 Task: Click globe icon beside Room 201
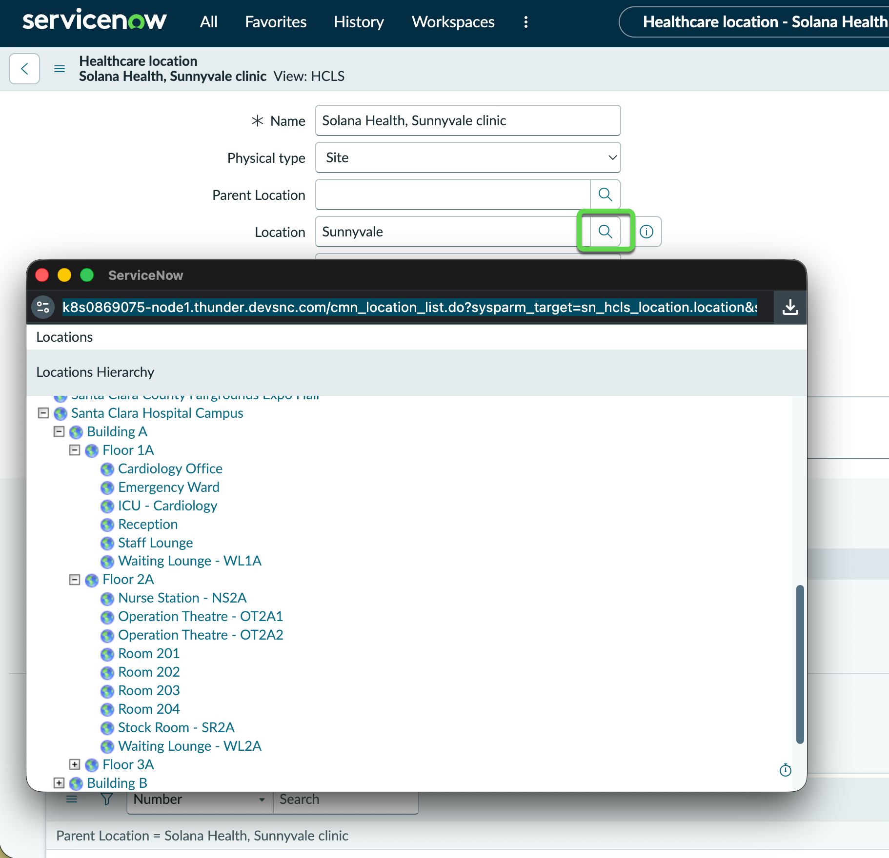pyautogui.click(x=107, y=654)
